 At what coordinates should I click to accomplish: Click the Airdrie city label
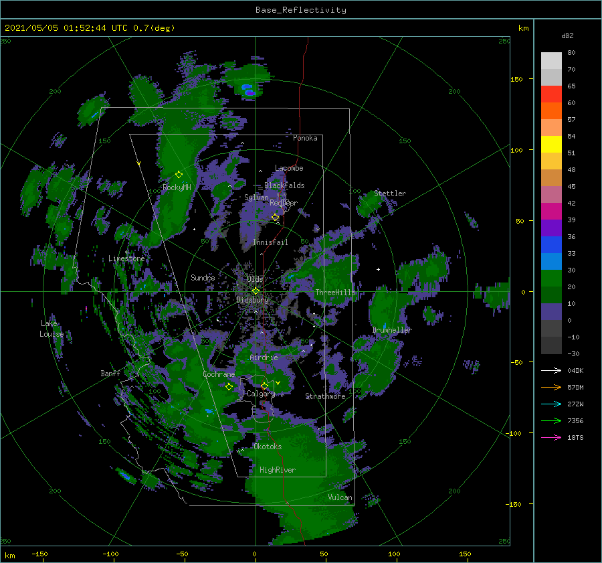tap(264, 357)
